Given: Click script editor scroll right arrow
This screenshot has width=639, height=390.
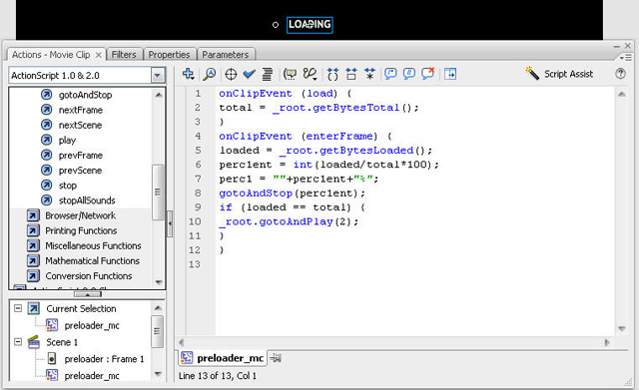Looking at the screenshot, I should point(607,342).
